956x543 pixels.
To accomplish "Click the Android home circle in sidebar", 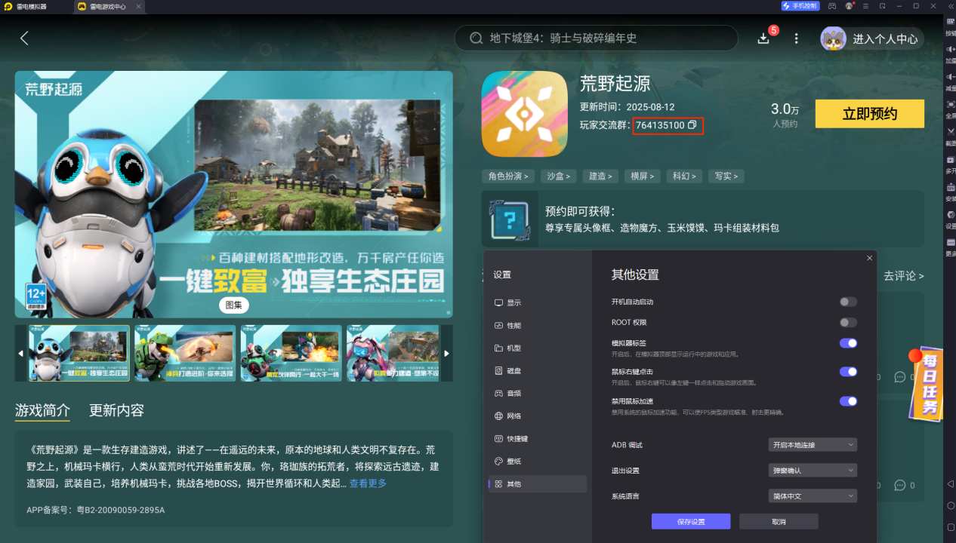I will [x=950, y=505].
